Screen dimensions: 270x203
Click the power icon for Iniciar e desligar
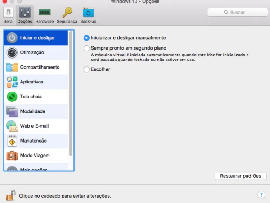click(x=12, y=38)
